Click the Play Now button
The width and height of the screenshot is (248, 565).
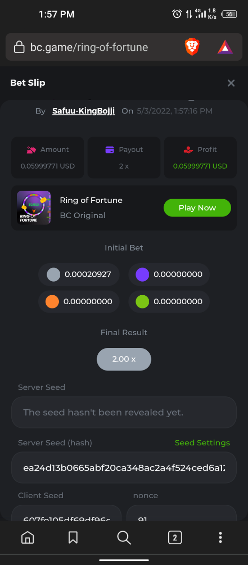197,208
